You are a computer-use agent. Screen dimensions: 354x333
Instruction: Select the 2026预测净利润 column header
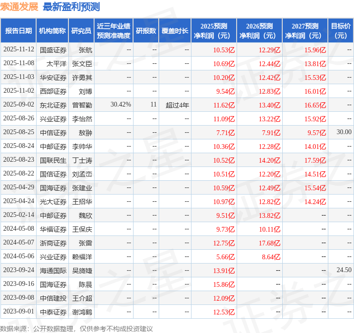pos(259,31)
